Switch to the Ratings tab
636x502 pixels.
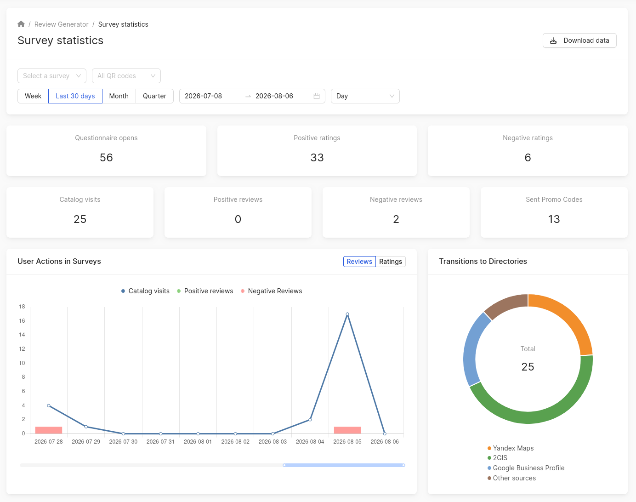391,262
